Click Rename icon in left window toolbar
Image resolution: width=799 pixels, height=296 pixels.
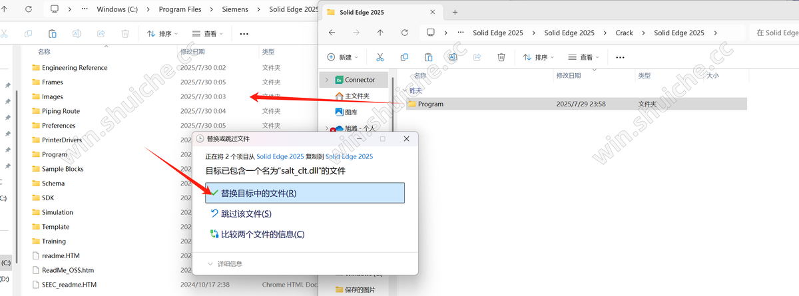pos(77,33)
